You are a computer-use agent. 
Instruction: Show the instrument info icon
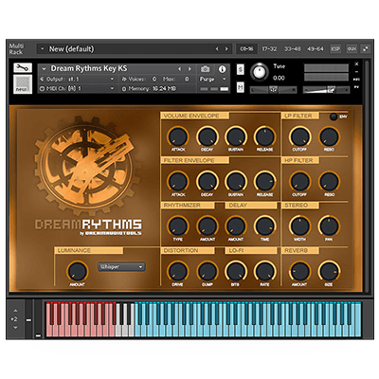coord(223,69)
